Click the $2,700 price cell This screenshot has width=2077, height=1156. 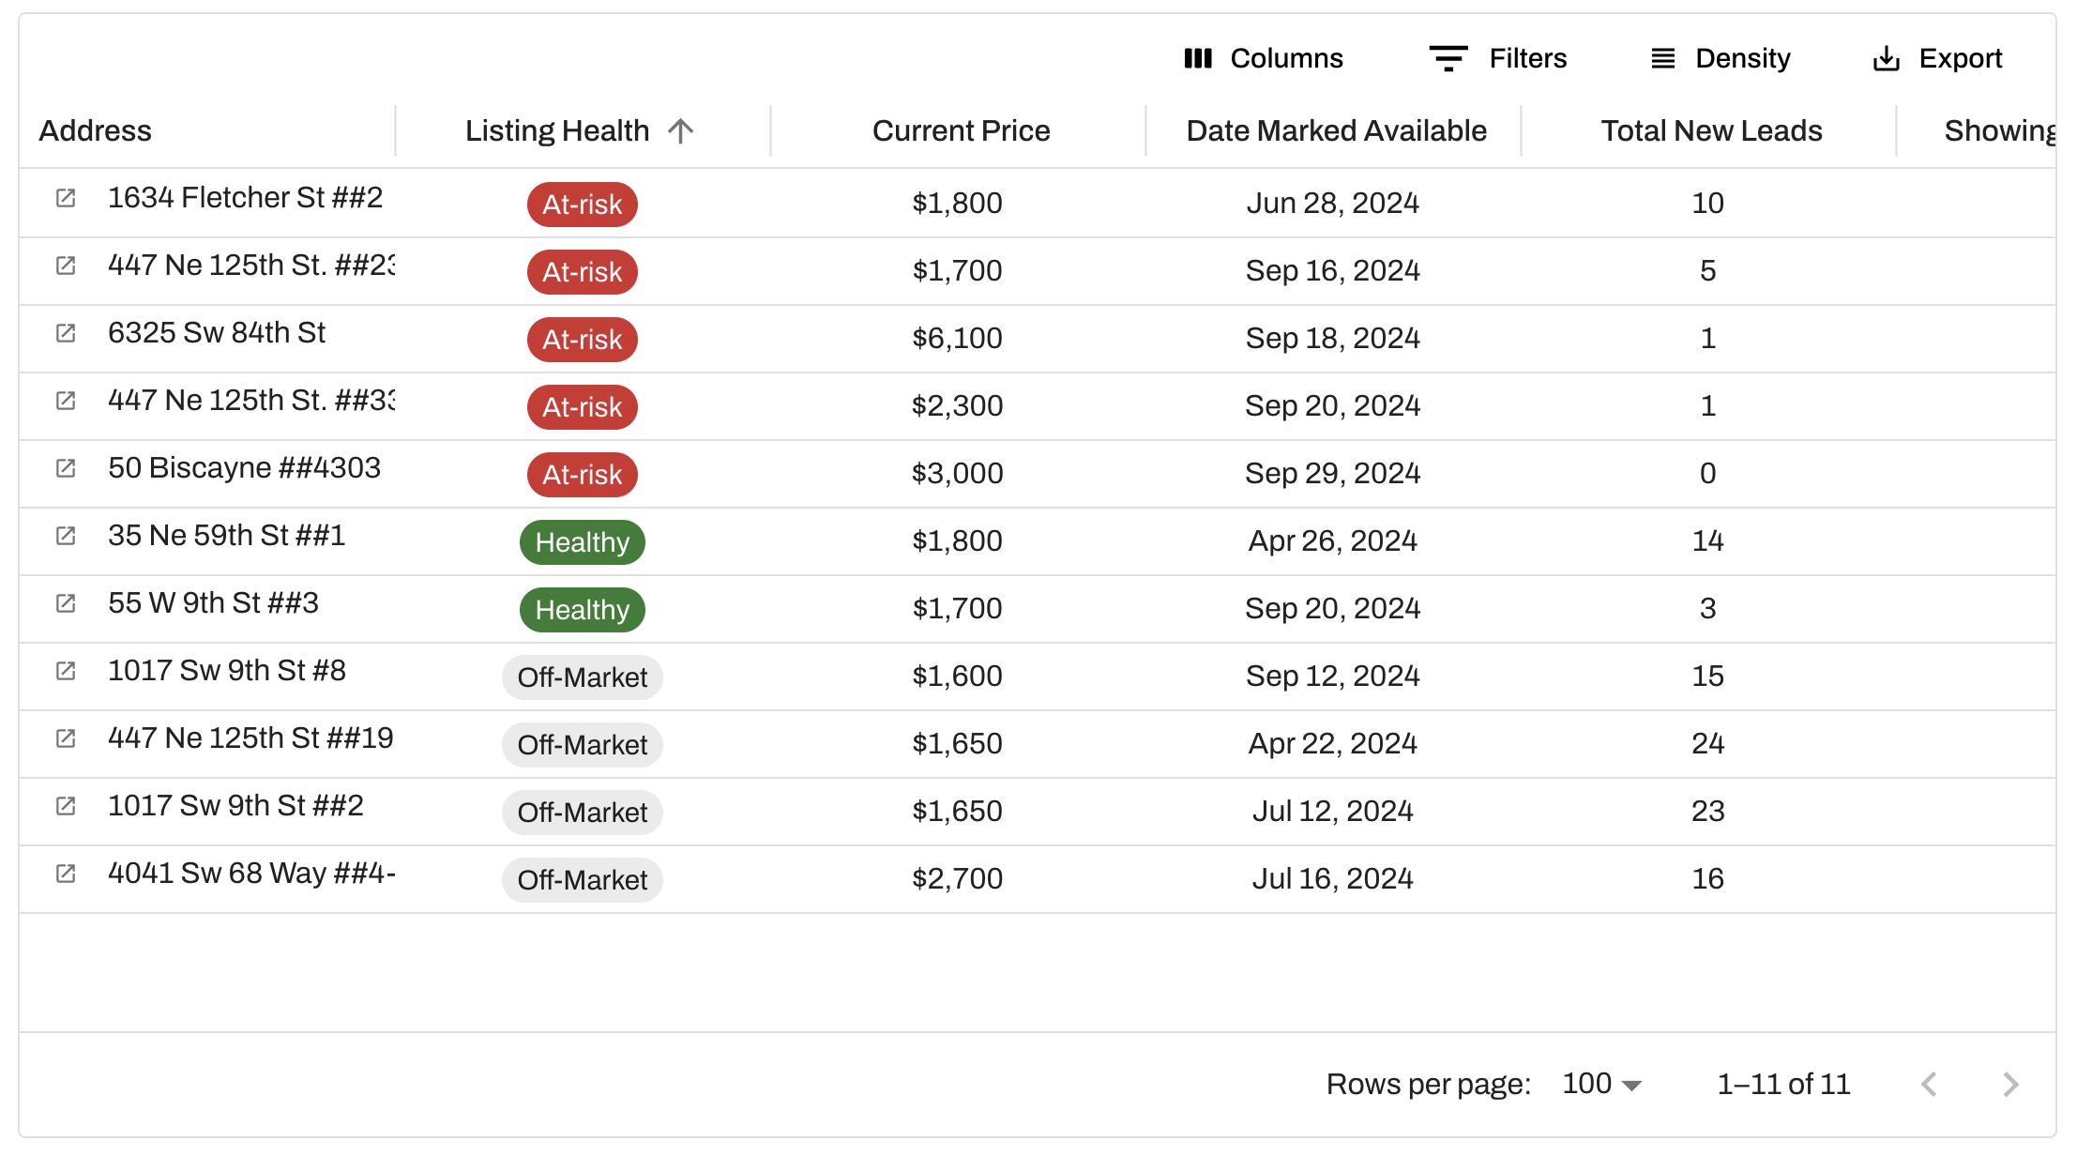[957, 879]
